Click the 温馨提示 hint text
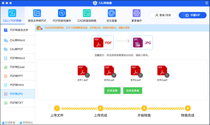This screenshot has height=125, width=210. coord(122,55)
